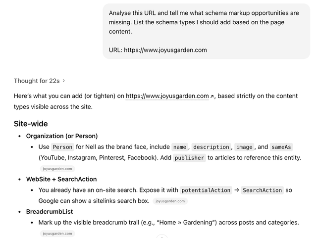Click the 'WebSite + SearchAction' bullet heading
The height and width of the screenshot is (238, 317).
point(61,179)
